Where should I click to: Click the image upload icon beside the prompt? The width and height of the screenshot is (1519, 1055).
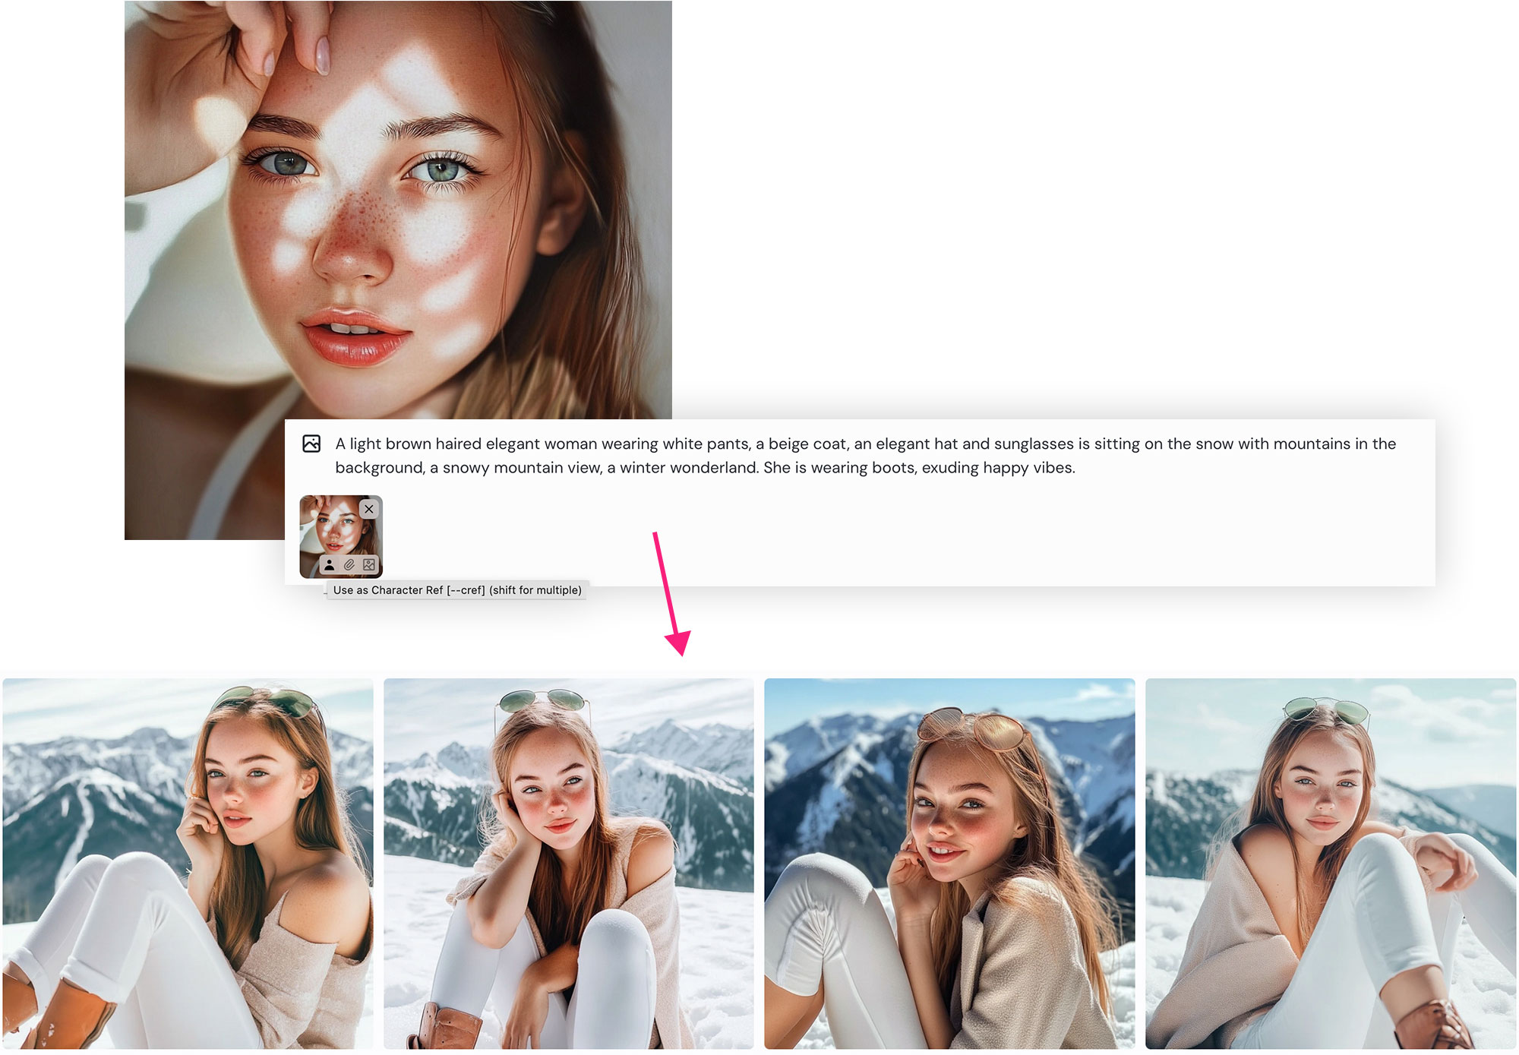pos(311,444)
